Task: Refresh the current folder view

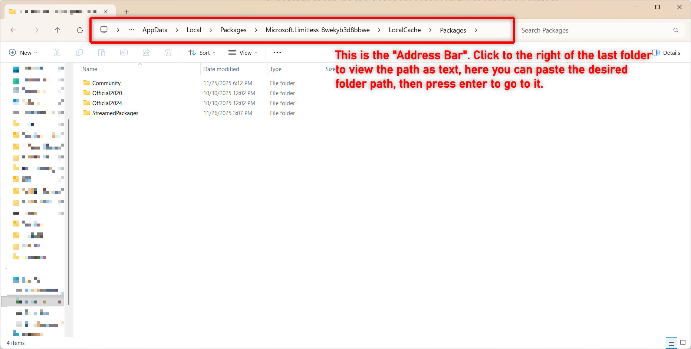Action: [80, 30]
